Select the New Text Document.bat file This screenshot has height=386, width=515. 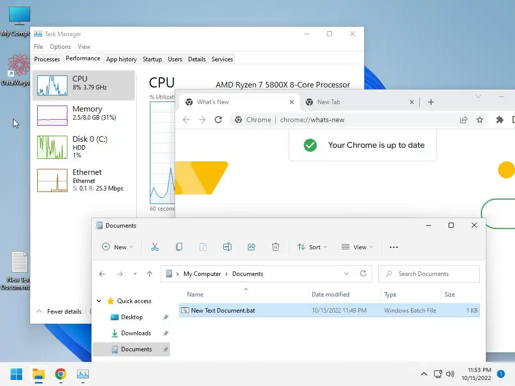(x=329, y=310)
